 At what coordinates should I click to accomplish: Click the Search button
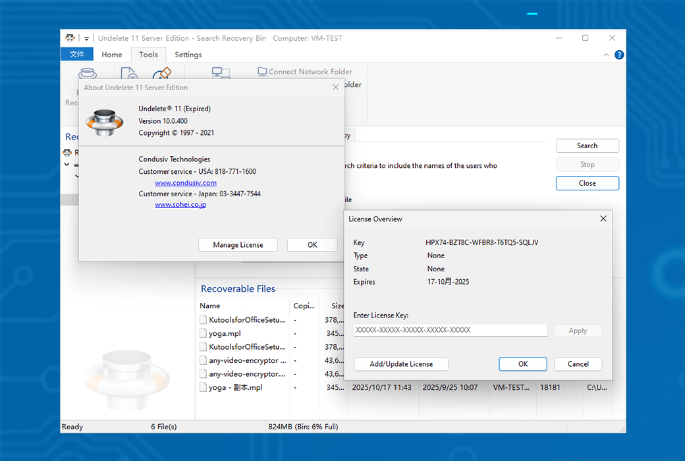coord(587,146)
